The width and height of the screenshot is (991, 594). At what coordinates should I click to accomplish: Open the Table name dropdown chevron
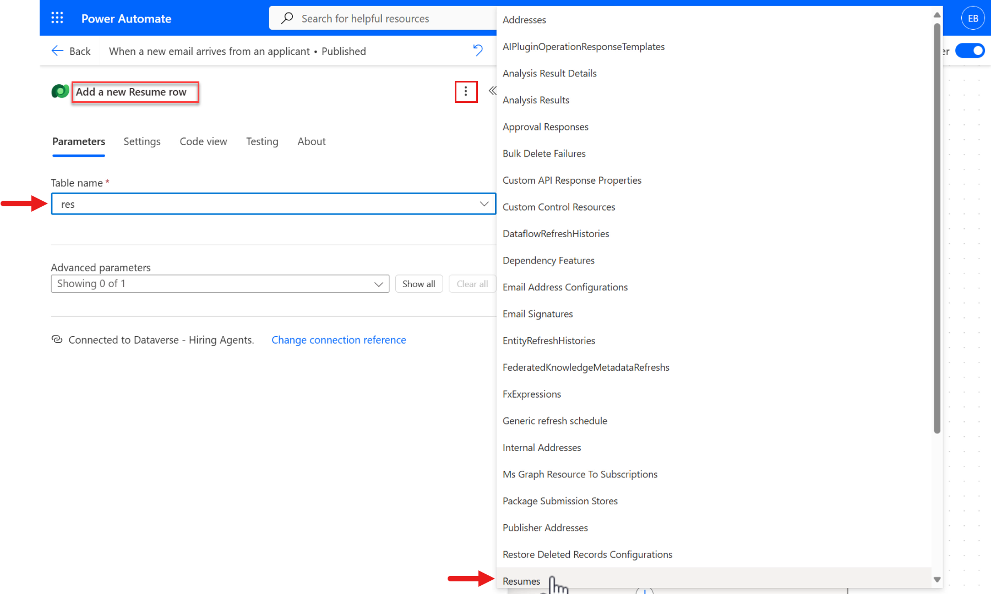(x=484, y=204)
